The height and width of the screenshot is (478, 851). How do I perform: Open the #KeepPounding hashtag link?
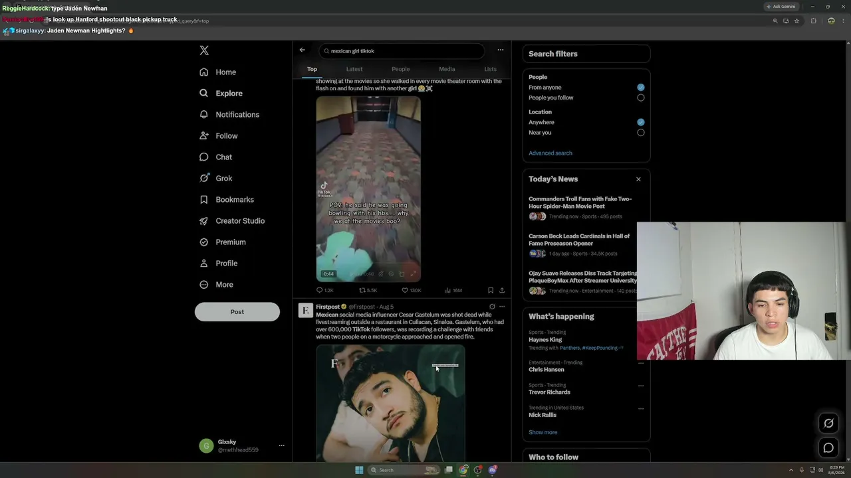coord(600,348)
